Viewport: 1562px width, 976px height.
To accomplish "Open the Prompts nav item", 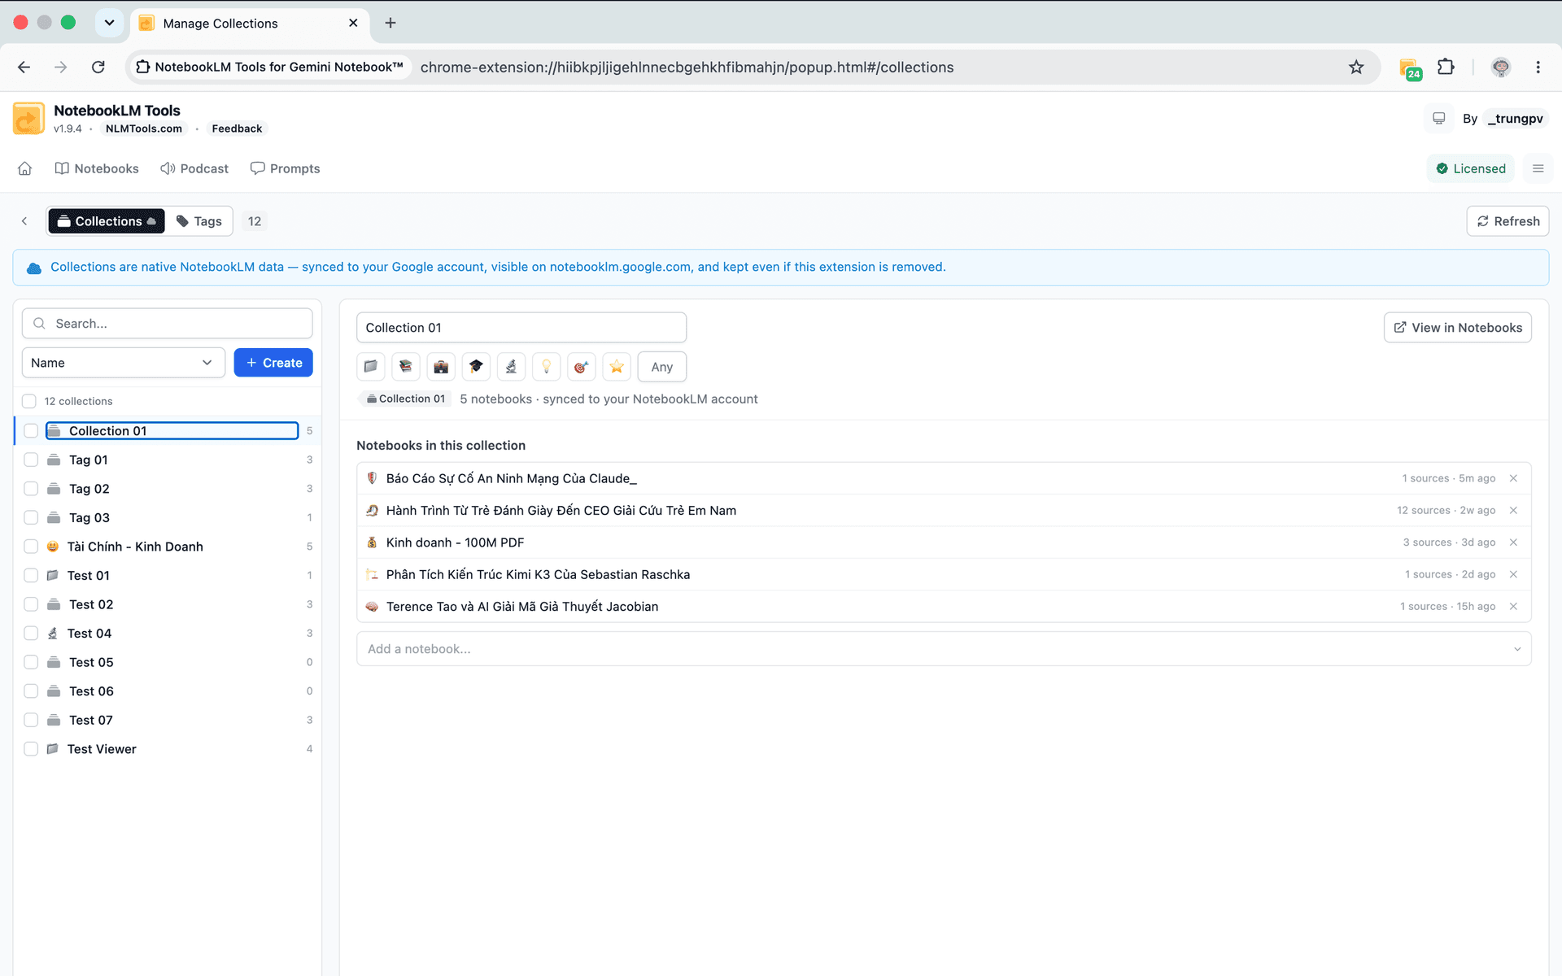I will coord(285,168).
